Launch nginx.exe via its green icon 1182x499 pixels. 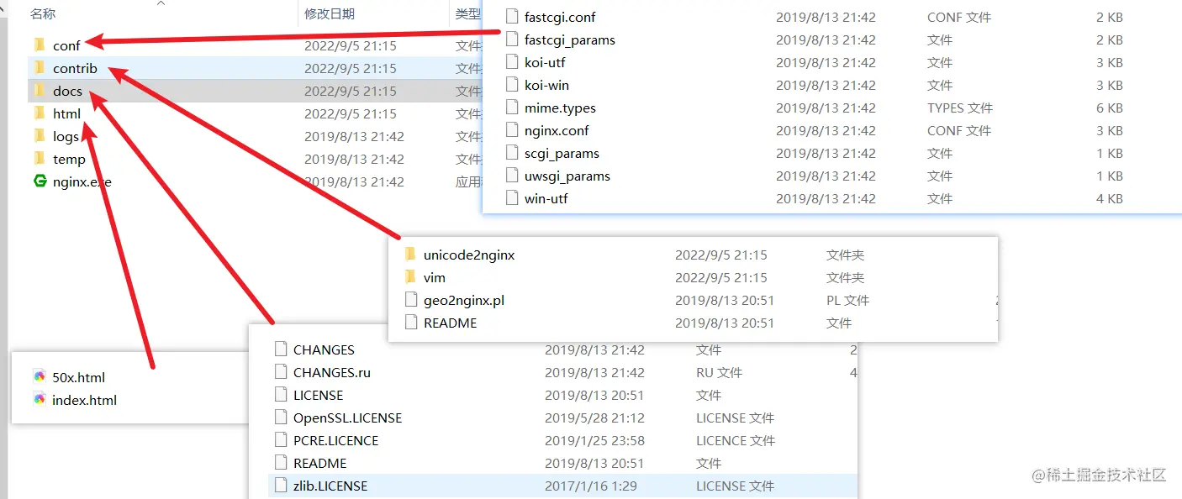point(40,181)
